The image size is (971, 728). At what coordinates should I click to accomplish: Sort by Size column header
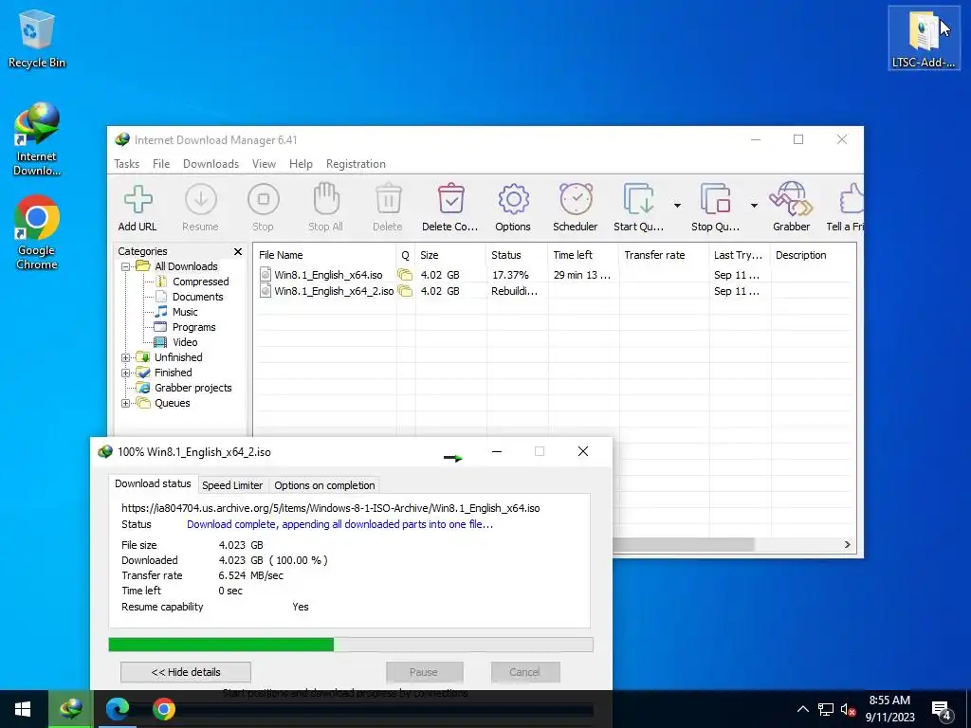pyautogui.click(x=450, y=255)
